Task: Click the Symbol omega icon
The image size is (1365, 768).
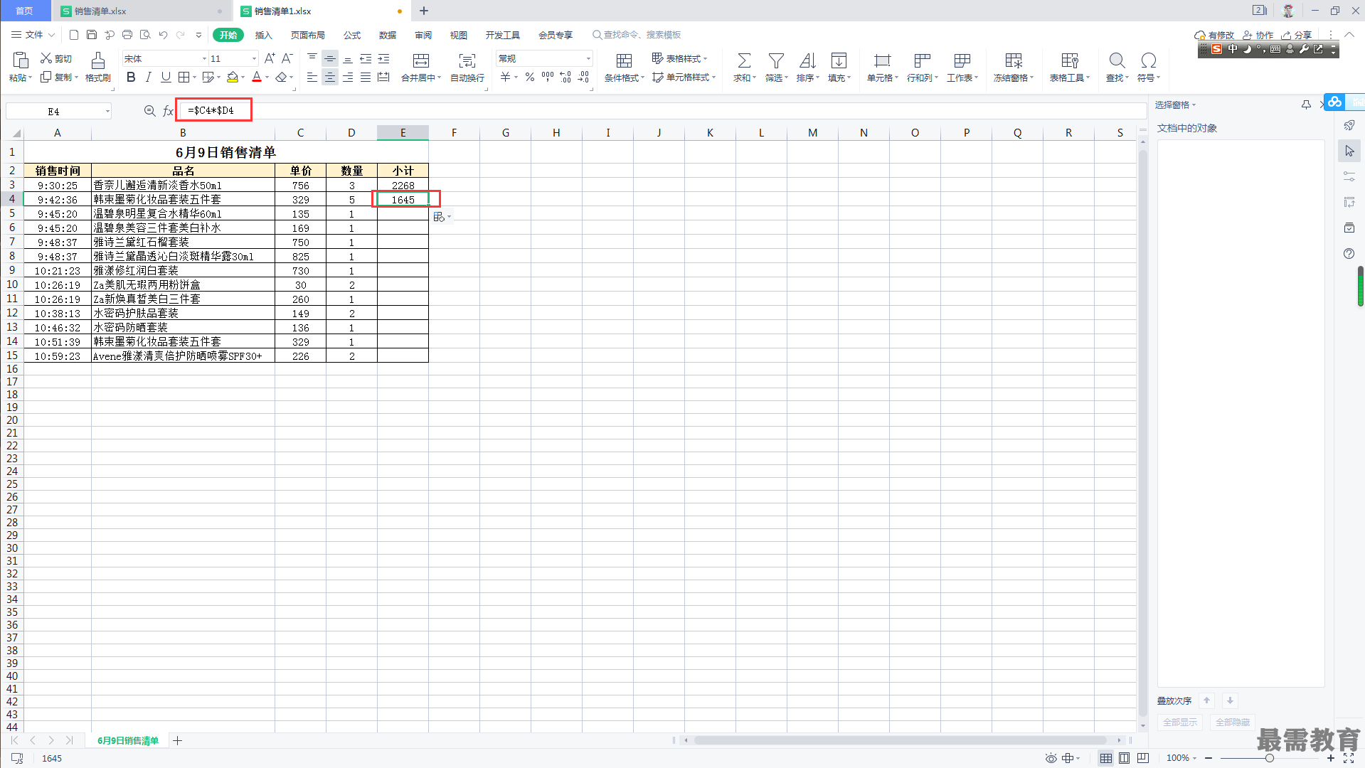Action: [1148, 60]
